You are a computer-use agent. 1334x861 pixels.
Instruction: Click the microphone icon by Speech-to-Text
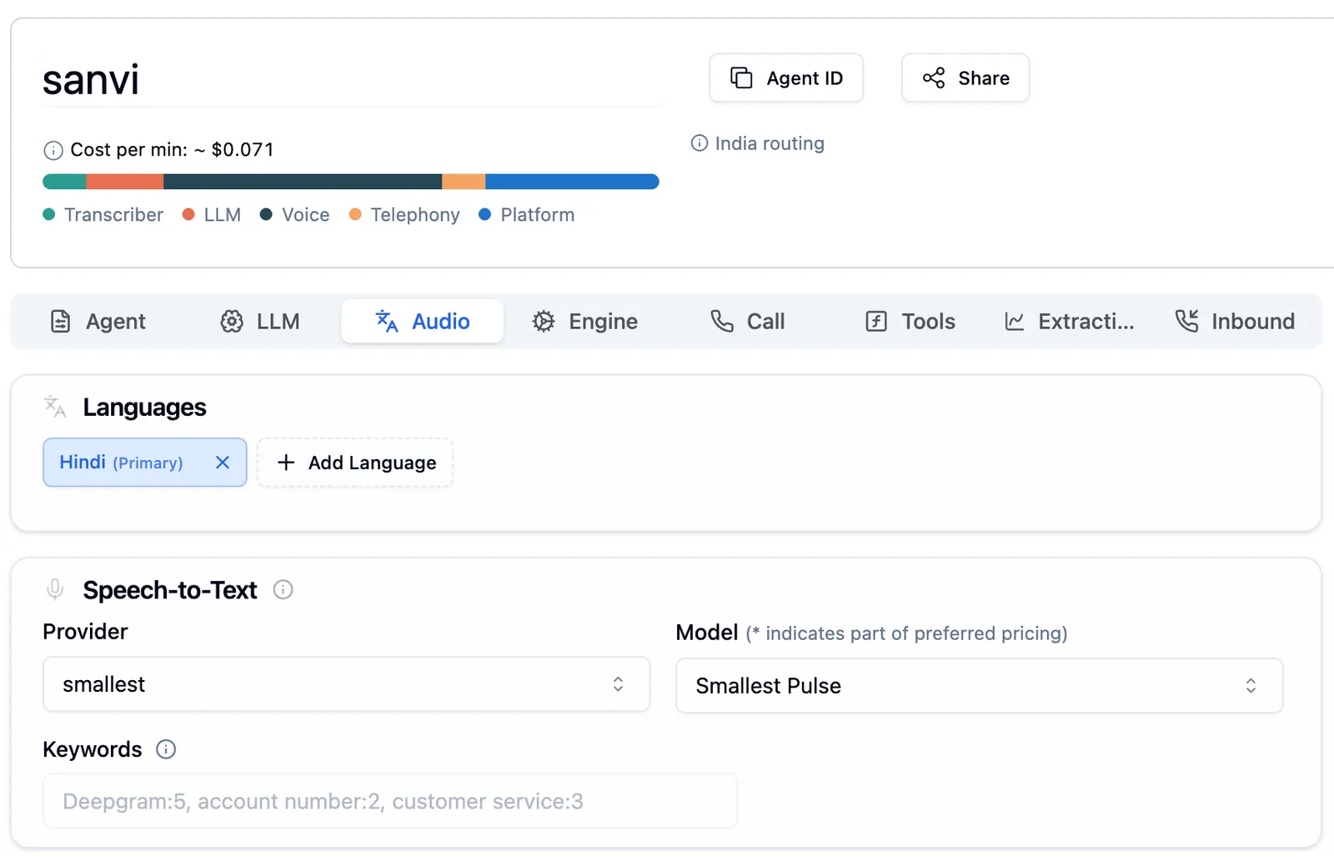tap(55, 589)
